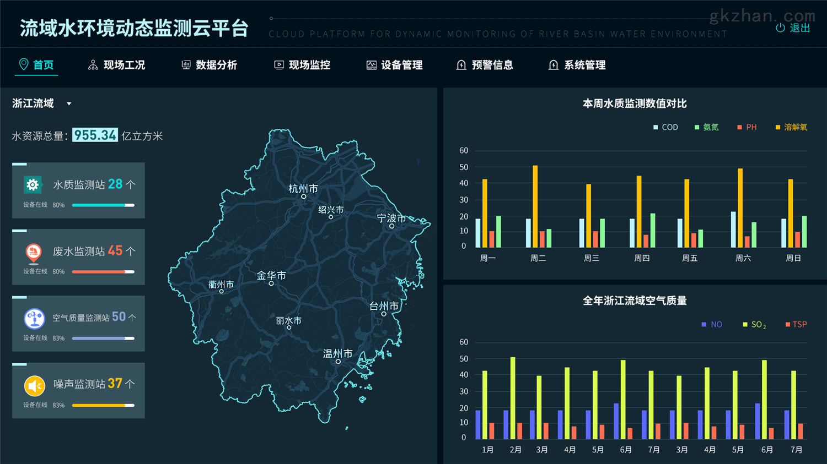The image size is (827, 464).
Task: Toggle the TSP legend entry
Action: 796,324
